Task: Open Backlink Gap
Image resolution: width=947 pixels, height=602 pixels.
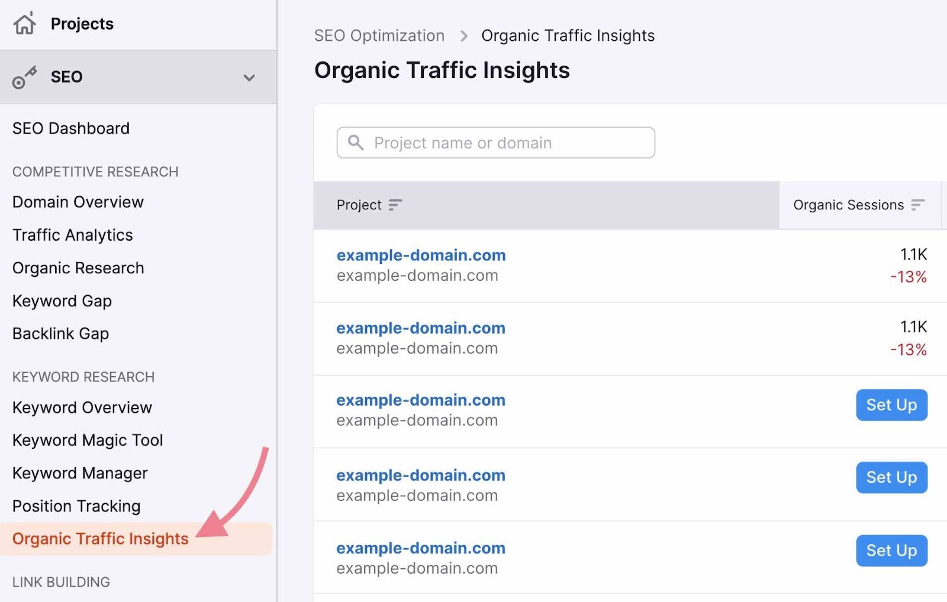Action: click(60, 334)
